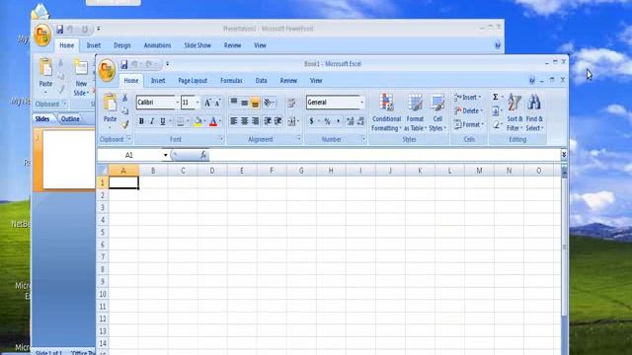The height and width of the screenshot is (355, 632).
Task: Click Percent Style icon
Action: pos(327,121)
